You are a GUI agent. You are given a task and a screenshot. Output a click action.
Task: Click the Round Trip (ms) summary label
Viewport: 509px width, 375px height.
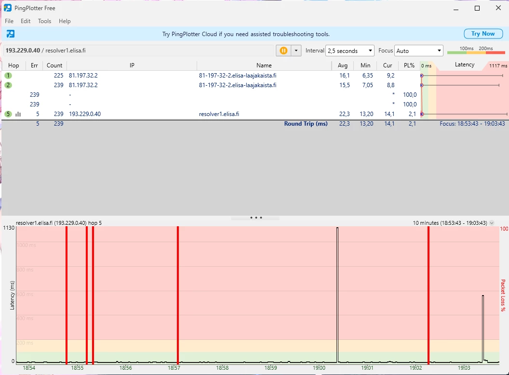(306, 124)
